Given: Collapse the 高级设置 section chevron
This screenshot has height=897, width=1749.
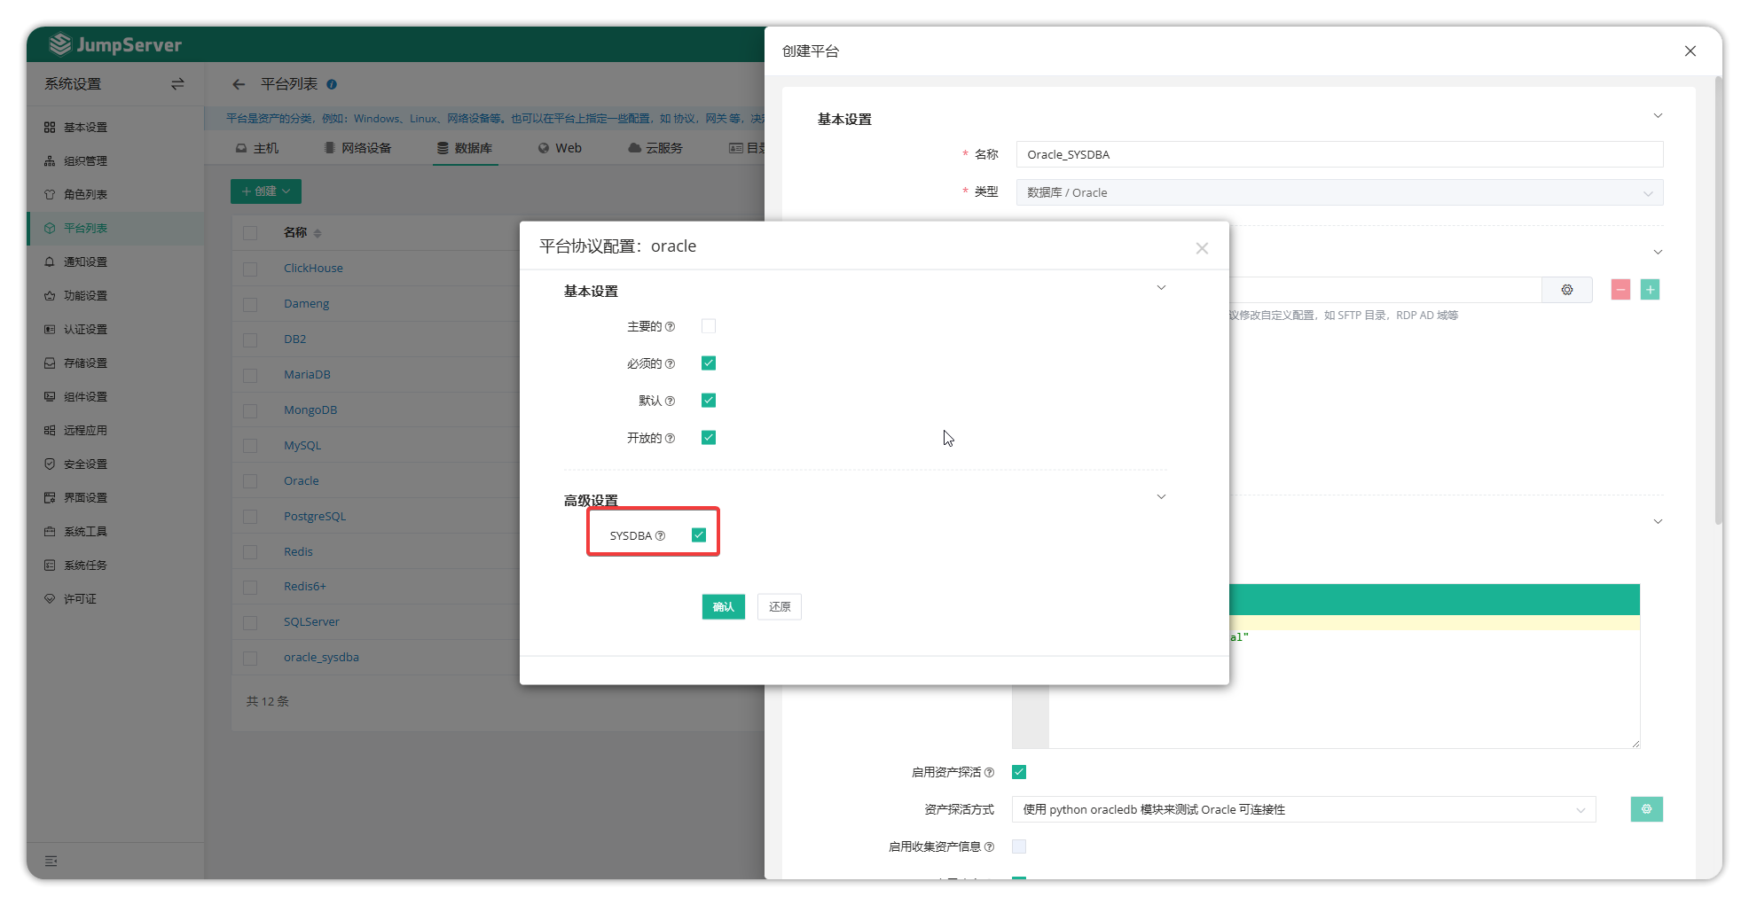Looking at the screenshot, I should pyautogui.click(x=1161, y=497).
